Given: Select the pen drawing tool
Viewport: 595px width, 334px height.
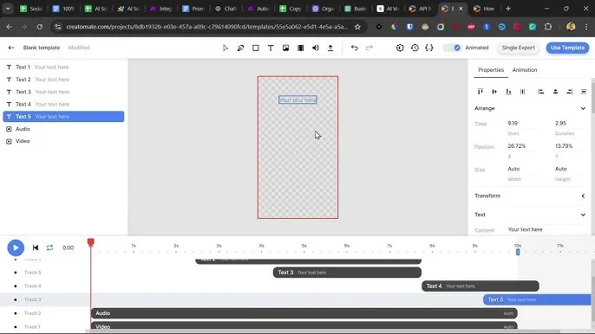Looking at the screenshot, I should (240, 48).
